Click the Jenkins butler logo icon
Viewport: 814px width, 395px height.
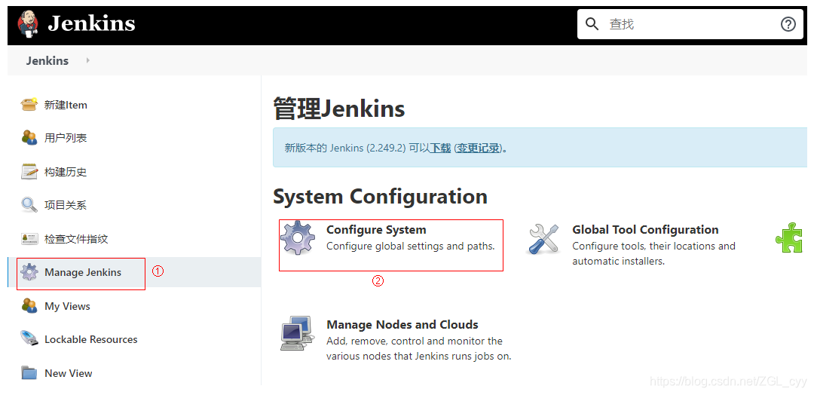click(28, 24)
